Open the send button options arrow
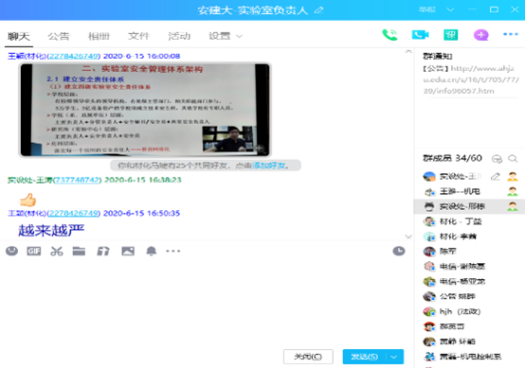This screenshot has height=368, width=525. [x=394, y=357]
